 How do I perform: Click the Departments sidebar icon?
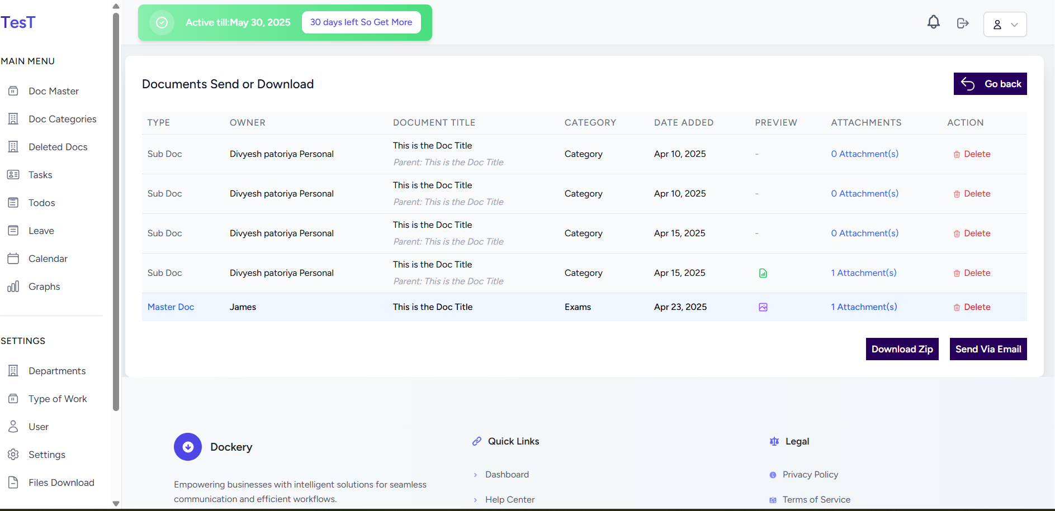(13, 370)
